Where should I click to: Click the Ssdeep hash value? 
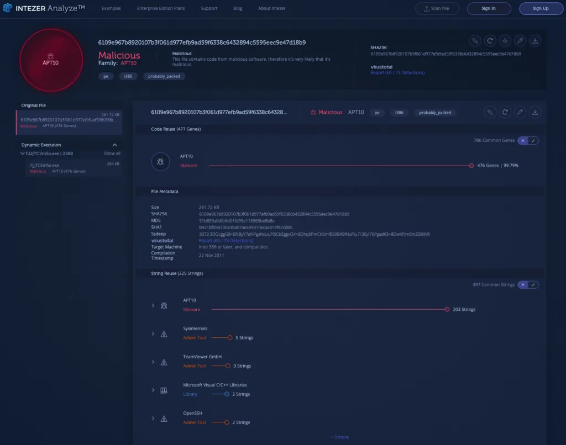click(x=314, y=234)
